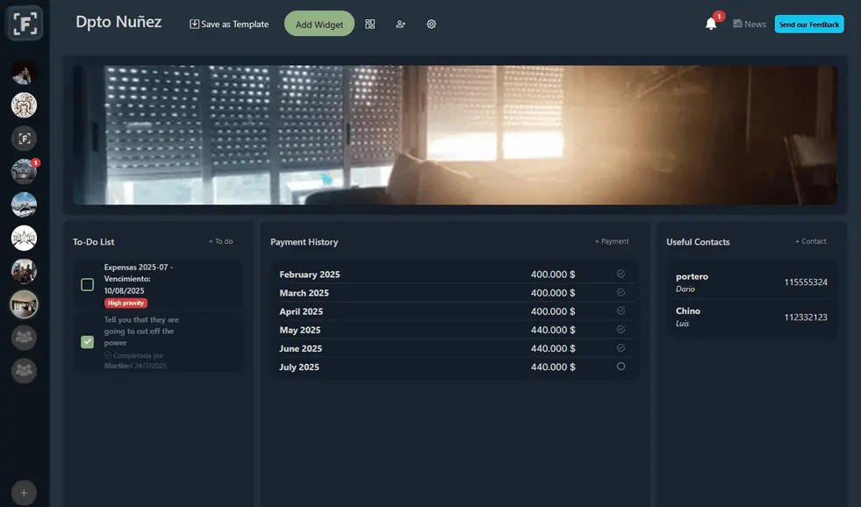This screenshot has width=861, height=507.
Task: Toggle paid status for March 2025
Action: (621, 292)
